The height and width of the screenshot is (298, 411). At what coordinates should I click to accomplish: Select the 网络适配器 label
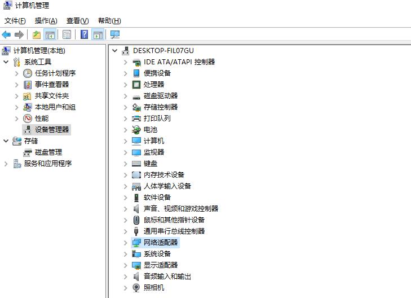click(x=161, y=242)
